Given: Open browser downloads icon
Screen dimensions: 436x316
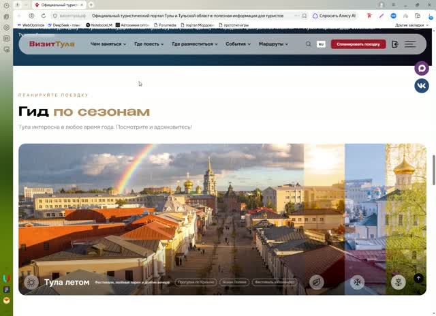Looking at the screenshot, I should 431,16.
